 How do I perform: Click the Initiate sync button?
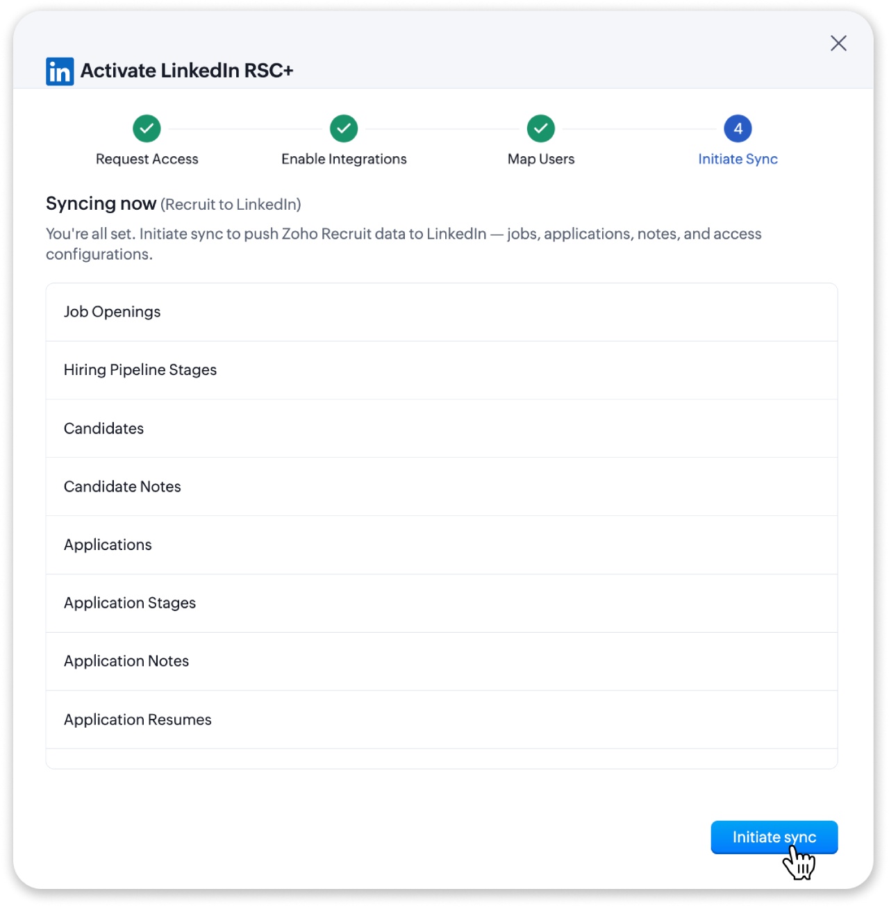tap(774, 837)
